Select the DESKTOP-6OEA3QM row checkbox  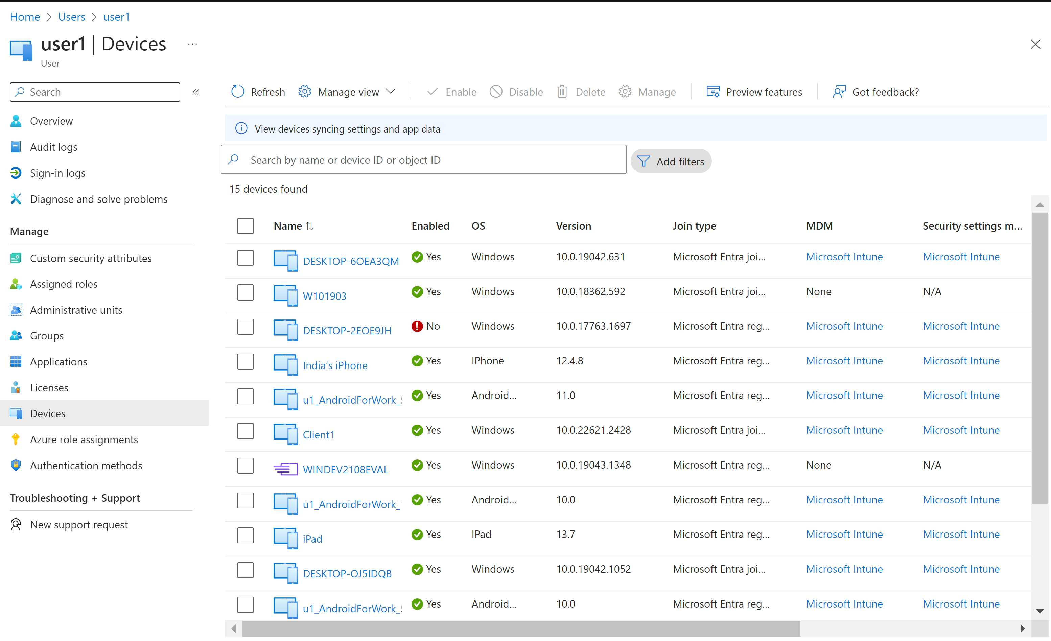245,258
